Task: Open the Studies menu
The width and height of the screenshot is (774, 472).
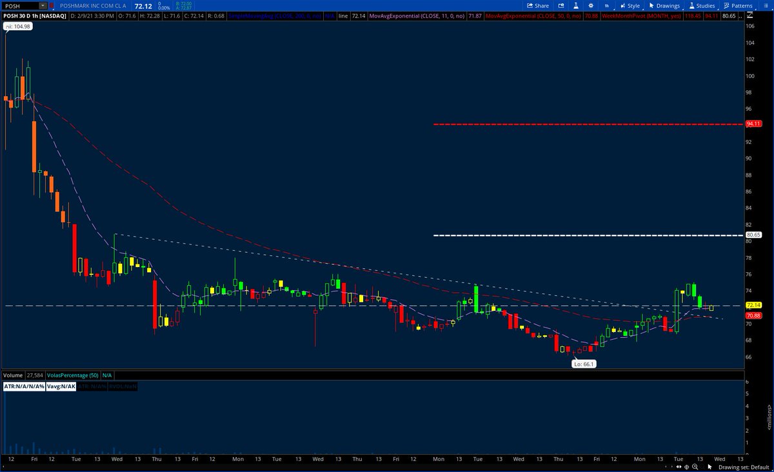Action: point(701,6)
